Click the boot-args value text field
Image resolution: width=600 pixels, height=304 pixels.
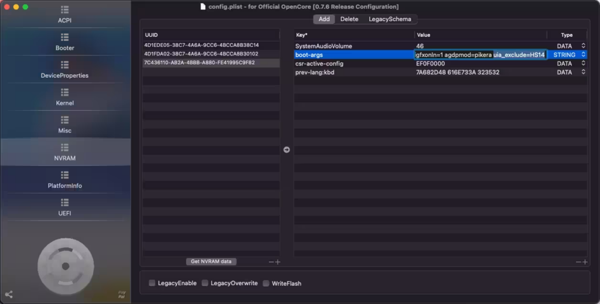pos(480,54)
